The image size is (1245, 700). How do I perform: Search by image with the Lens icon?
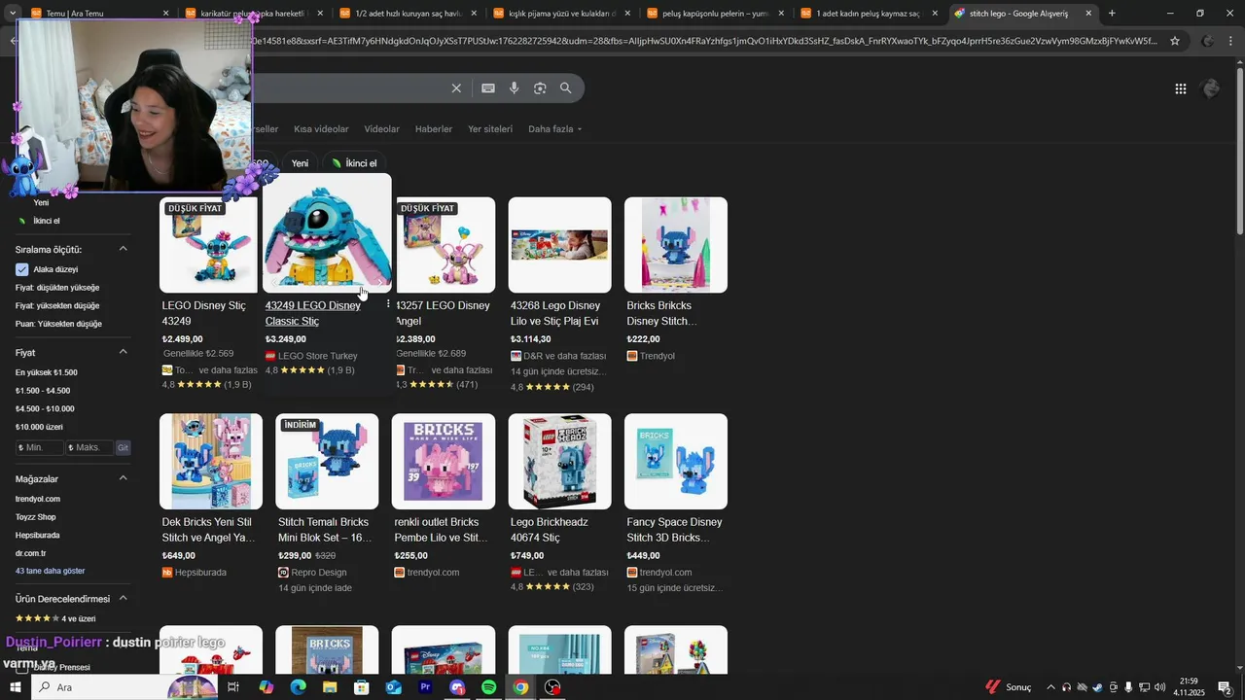click(x=540, y=88)
